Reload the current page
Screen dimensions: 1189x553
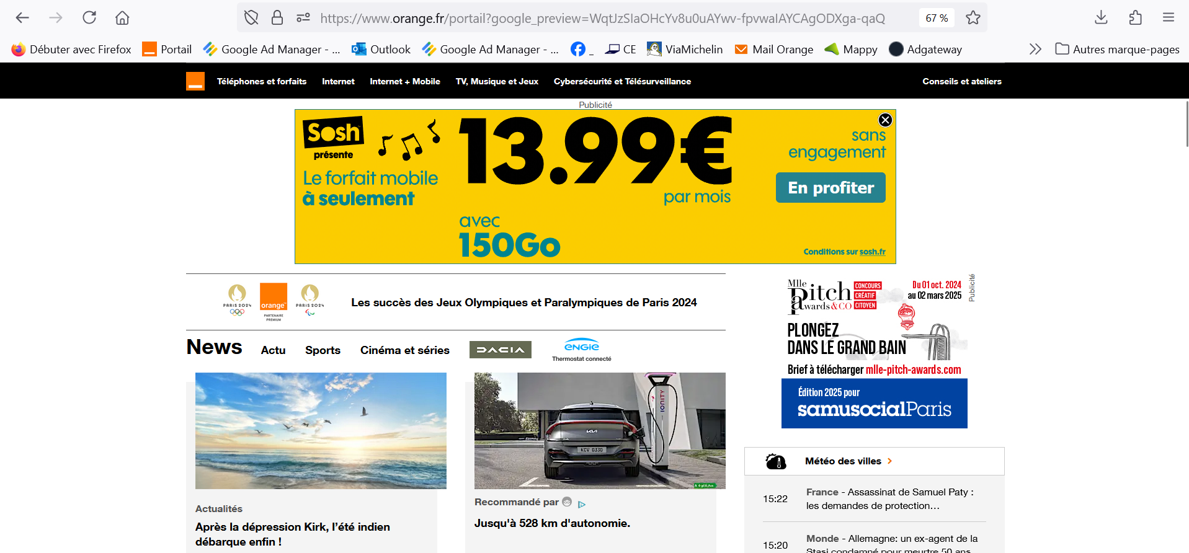click(x=89, y=17)
